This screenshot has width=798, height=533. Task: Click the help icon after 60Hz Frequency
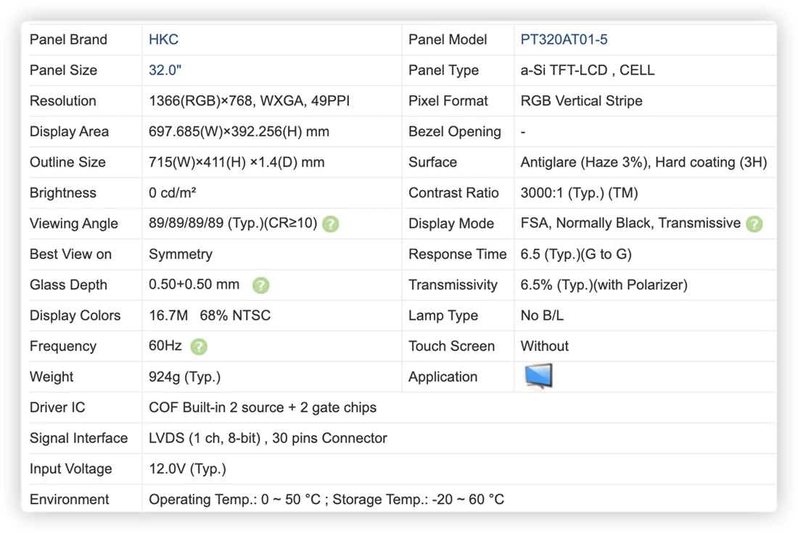(199, 347)
